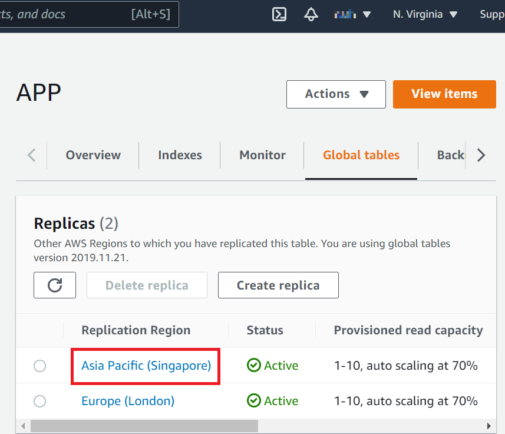Select the Europe (London) replica radio button
This screenshot has height=434, width=505.
point(39,402)
